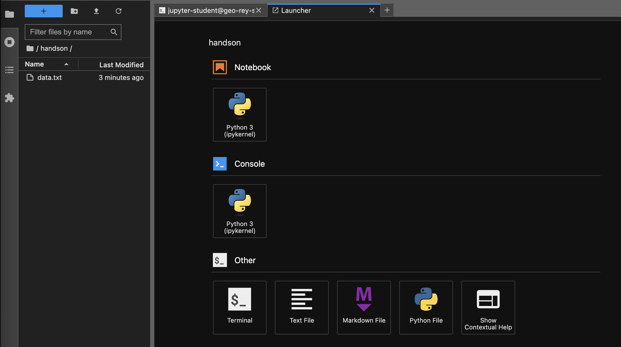This screenshot has width=621, height=347.
Task: Open the Extension Manager puzzle icon
Action: pos(9,98)
